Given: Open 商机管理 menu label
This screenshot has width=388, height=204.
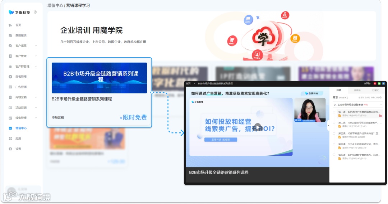Looking at the screenshot, I should tap(21, 77).
